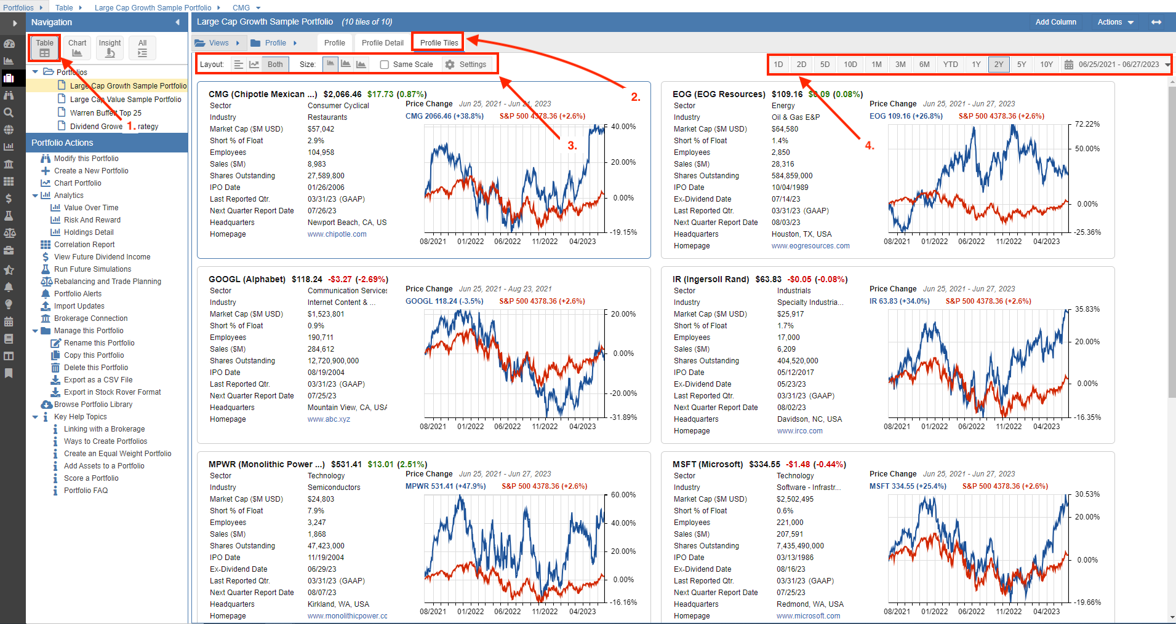Open the briefcase toolbox sidebar icon
Screen dimensions: 1176x624
pos(9,250)
